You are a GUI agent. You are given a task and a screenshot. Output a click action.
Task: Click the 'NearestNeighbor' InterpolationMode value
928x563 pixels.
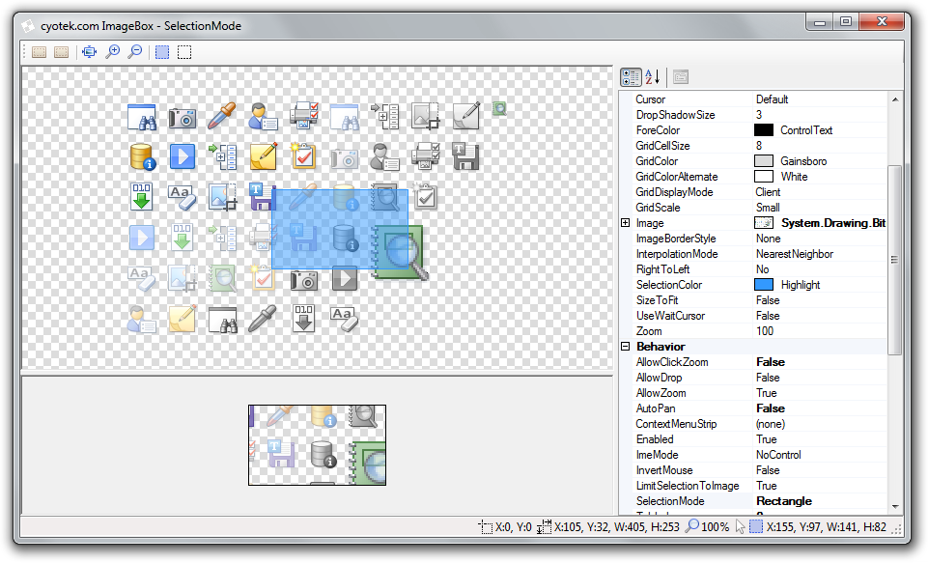(794, 254)
